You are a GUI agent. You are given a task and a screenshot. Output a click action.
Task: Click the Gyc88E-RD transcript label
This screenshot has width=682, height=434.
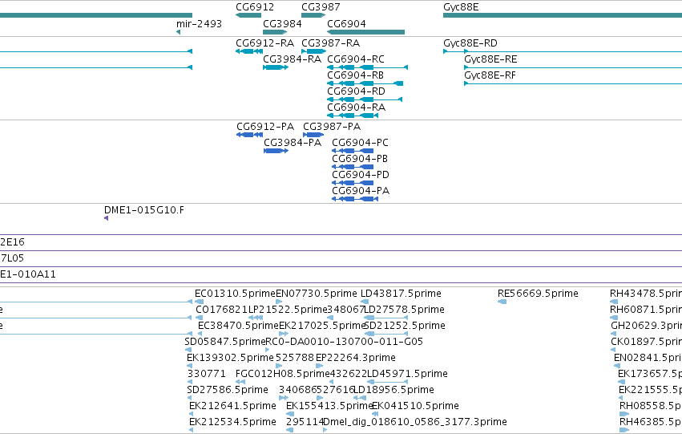470,43
